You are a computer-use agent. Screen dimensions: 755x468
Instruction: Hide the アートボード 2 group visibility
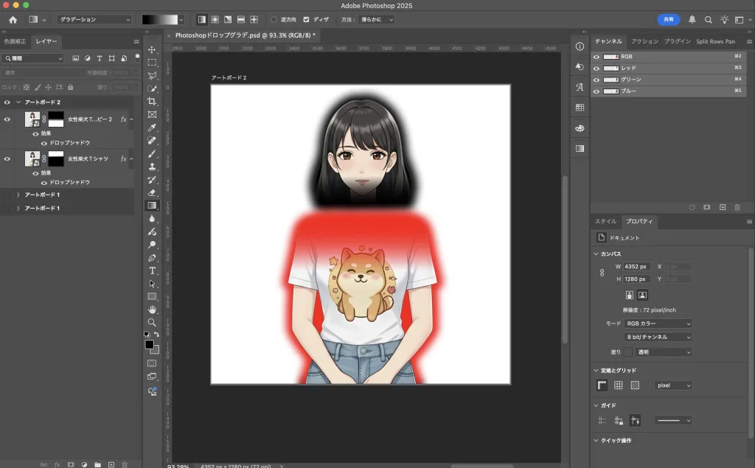pyautogui.click(x=7, y=102)
